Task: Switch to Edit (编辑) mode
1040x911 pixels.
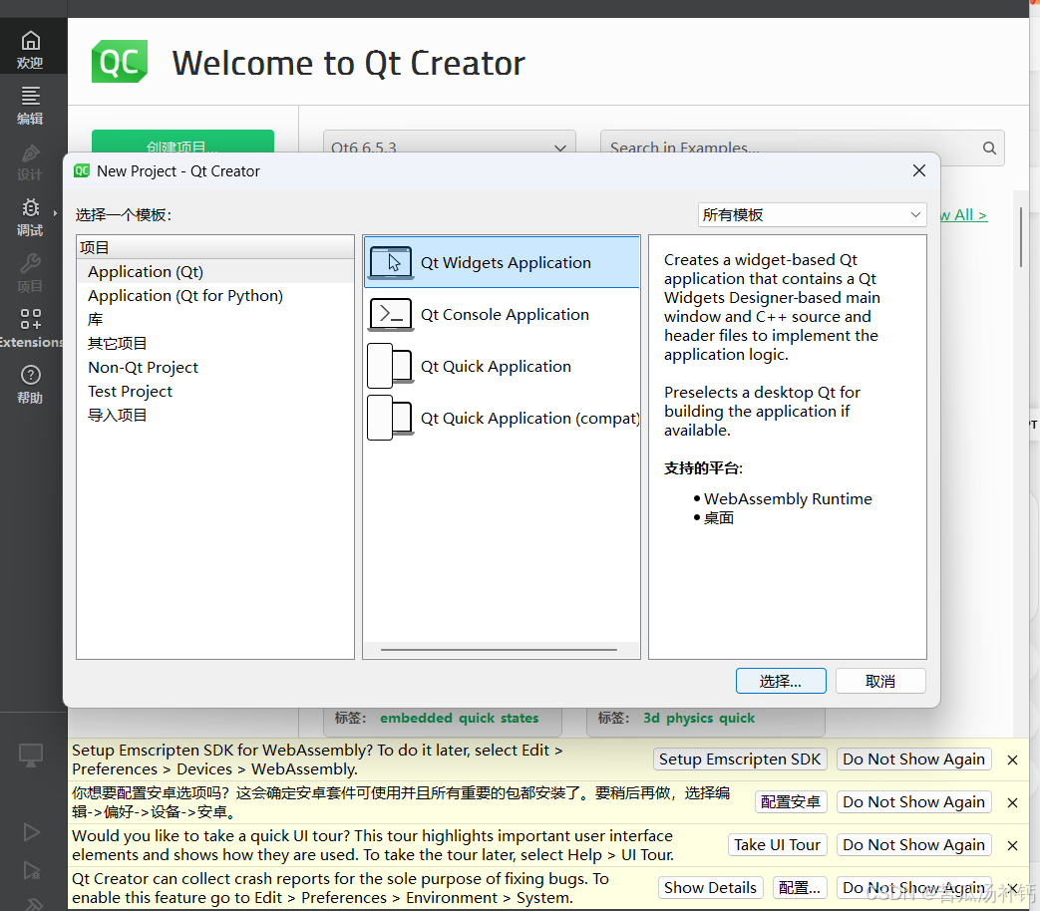Action: (30, 105)
